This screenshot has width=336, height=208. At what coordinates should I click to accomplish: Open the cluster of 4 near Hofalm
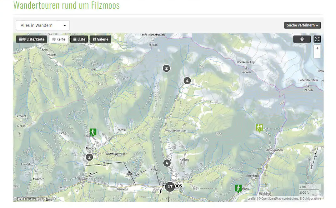(187, 81)
